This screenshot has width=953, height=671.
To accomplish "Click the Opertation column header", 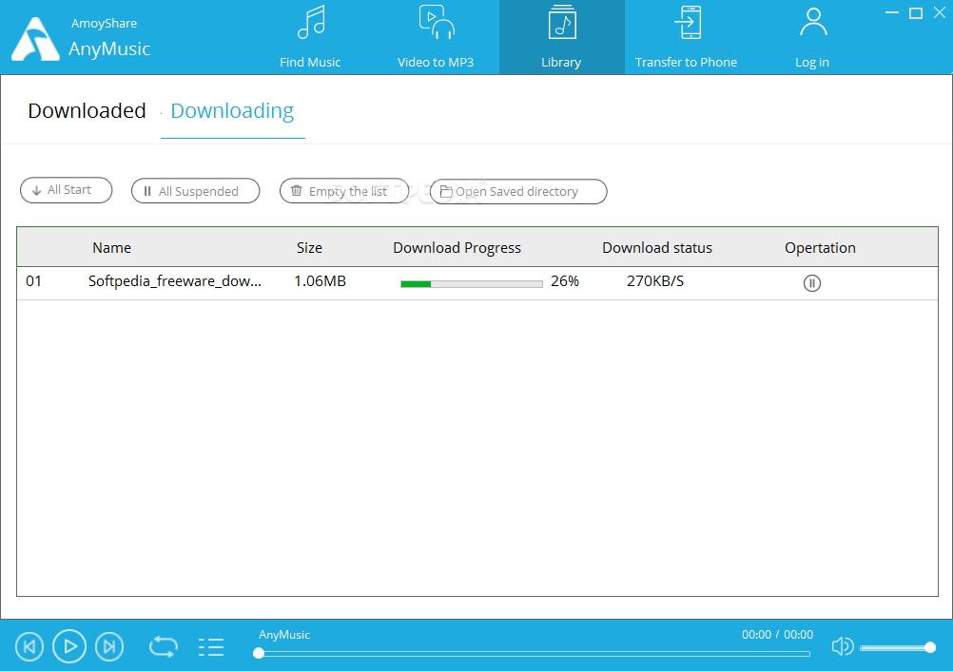I will (x=820, y=248).
